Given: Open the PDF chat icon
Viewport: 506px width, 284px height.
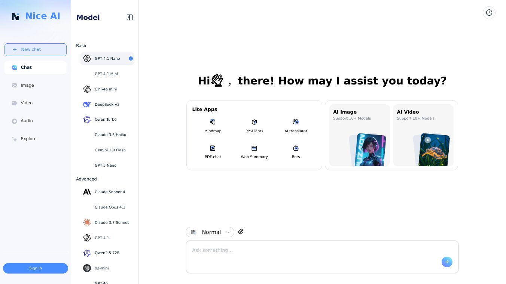Looking at the screenshot, I should [213, 148].
